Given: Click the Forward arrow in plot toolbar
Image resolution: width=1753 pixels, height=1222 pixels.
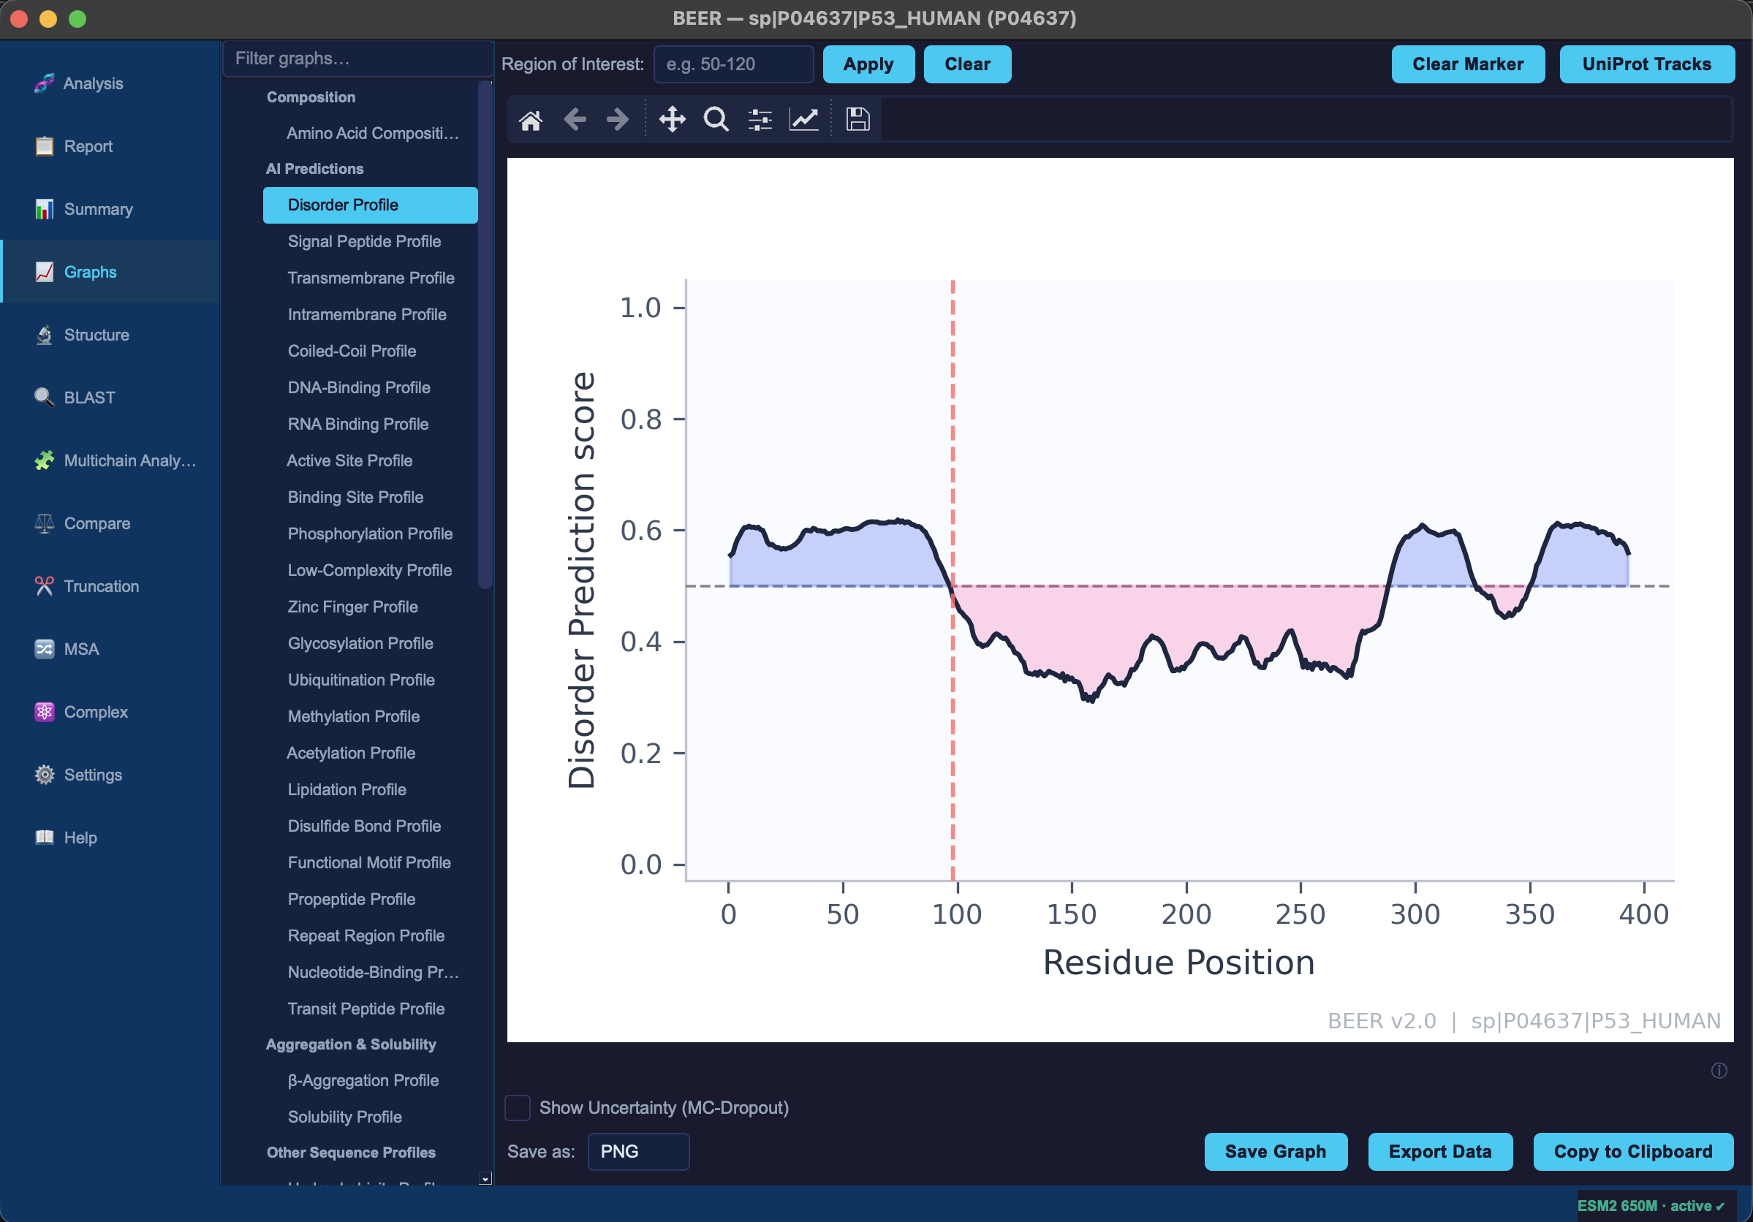Looking at the screenshot, I should coord(618,120).
